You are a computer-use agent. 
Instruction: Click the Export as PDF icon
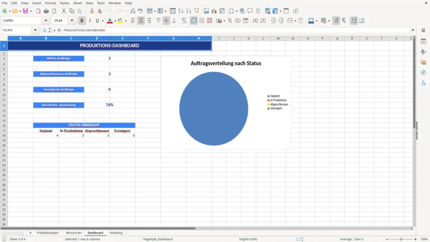[38, 11]
